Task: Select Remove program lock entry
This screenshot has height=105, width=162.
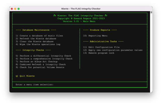Action: tap(99, 53)
